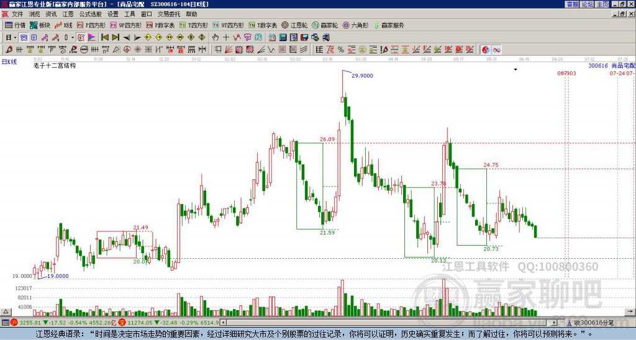Open the 工具 menu
Viewport: 636px width, 340px height.
click(x=129, y=14)
